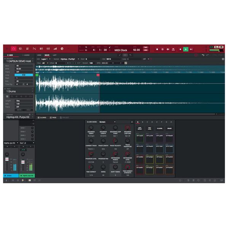Toggle the track MUTE button

(x=19, y=110)
